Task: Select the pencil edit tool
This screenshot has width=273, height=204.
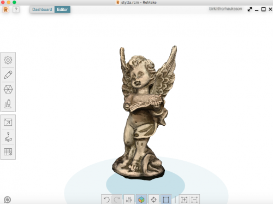Action: click(x=8, y=75)
